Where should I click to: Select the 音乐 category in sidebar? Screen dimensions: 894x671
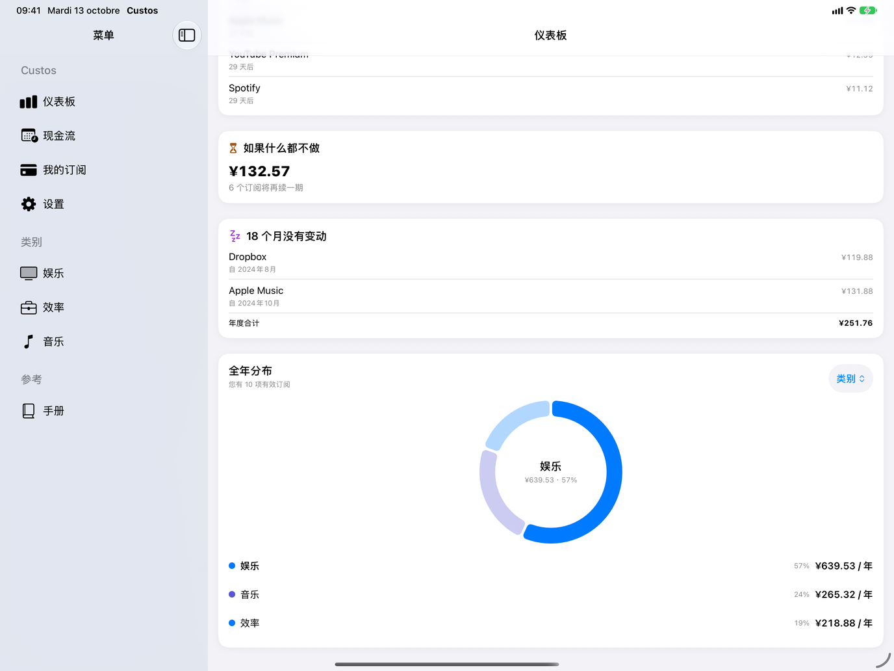pos(104,341)
